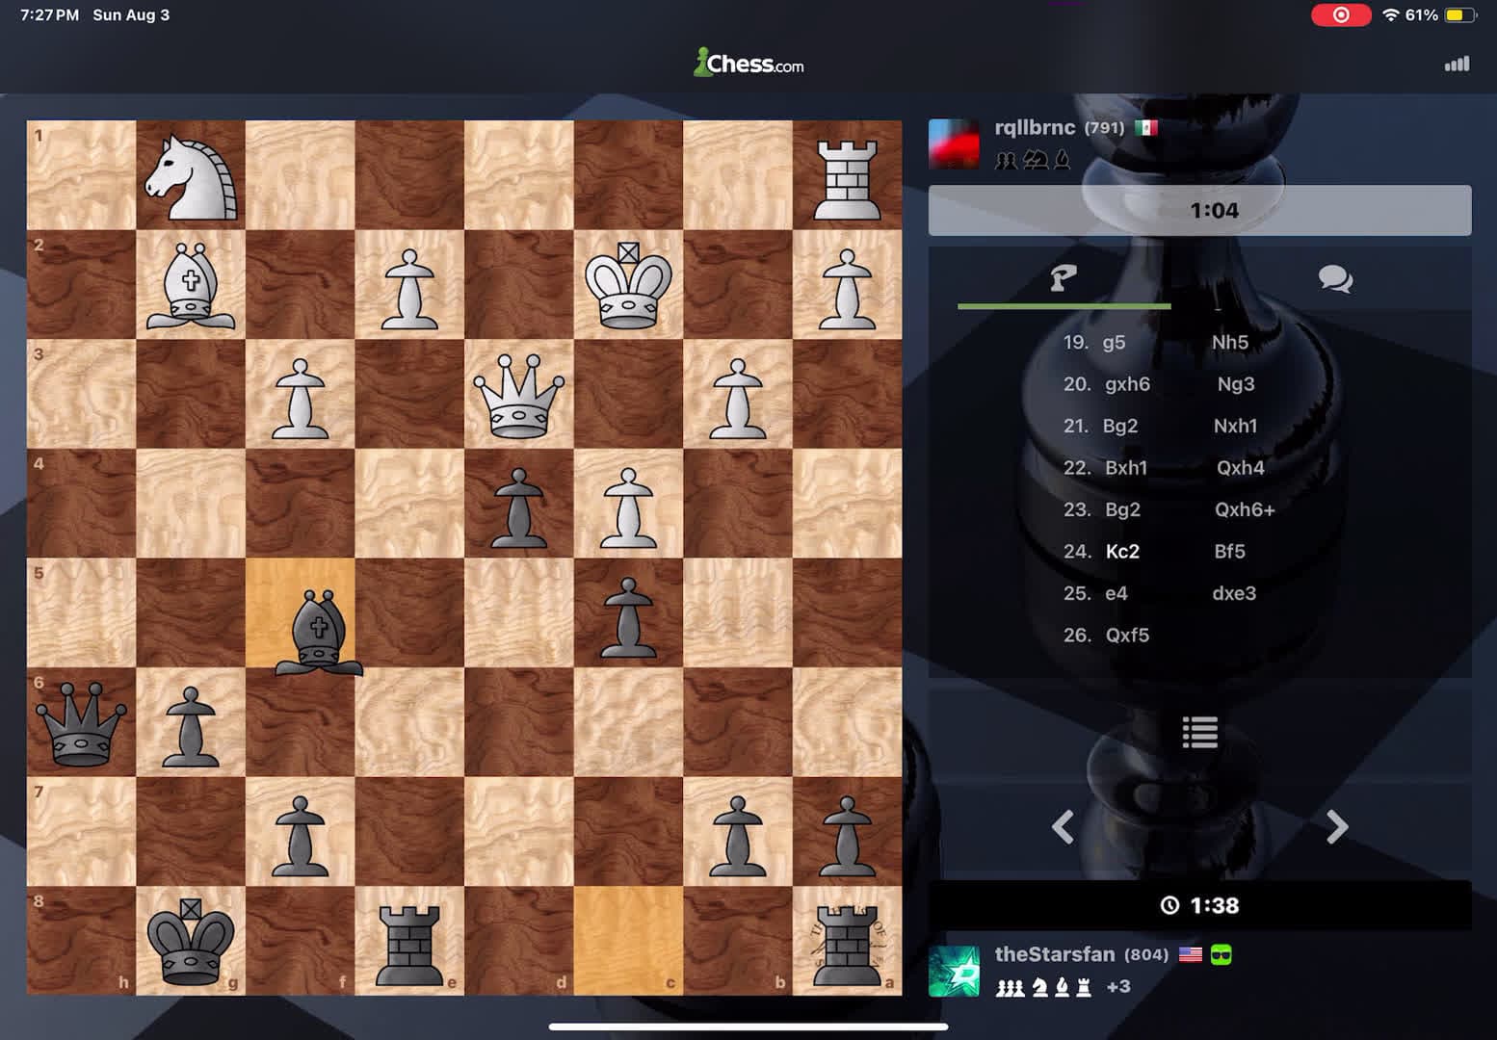Select move 25 e4 in move list

(1116, 593)
